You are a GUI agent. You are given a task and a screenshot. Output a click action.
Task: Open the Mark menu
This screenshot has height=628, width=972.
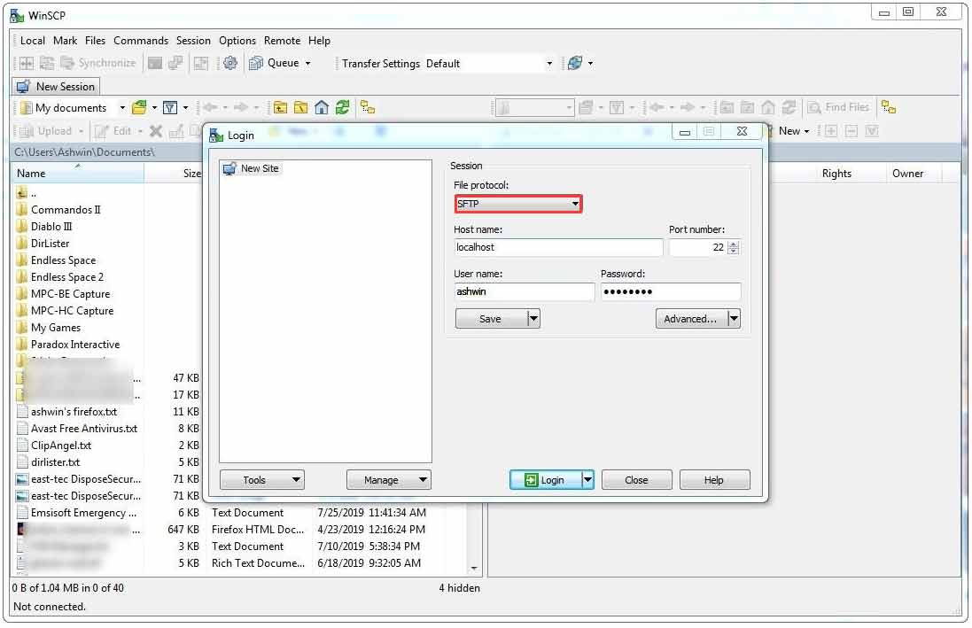(x=65, y=41)
